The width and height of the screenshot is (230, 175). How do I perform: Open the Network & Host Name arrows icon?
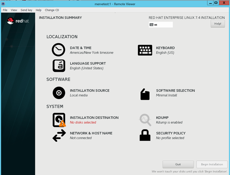(59, 136)
